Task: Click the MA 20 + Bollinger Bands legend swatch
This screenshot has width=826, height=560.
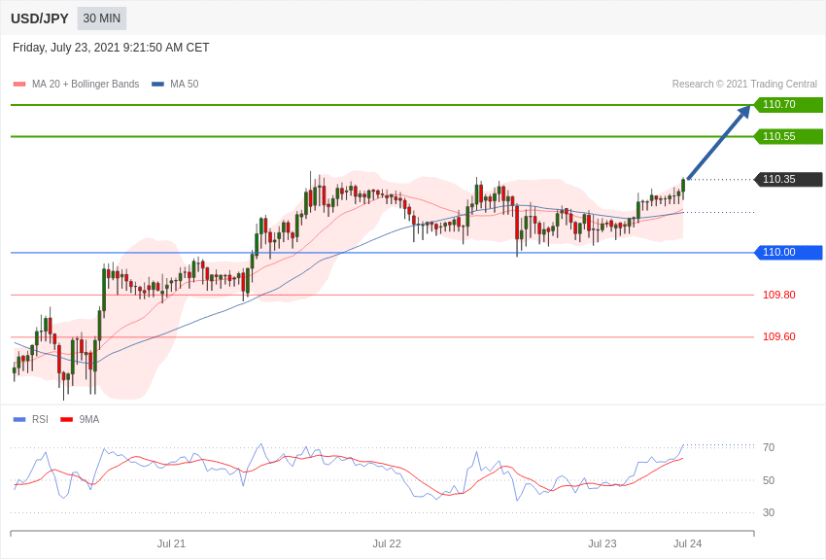Action: (x=19, y=84)
